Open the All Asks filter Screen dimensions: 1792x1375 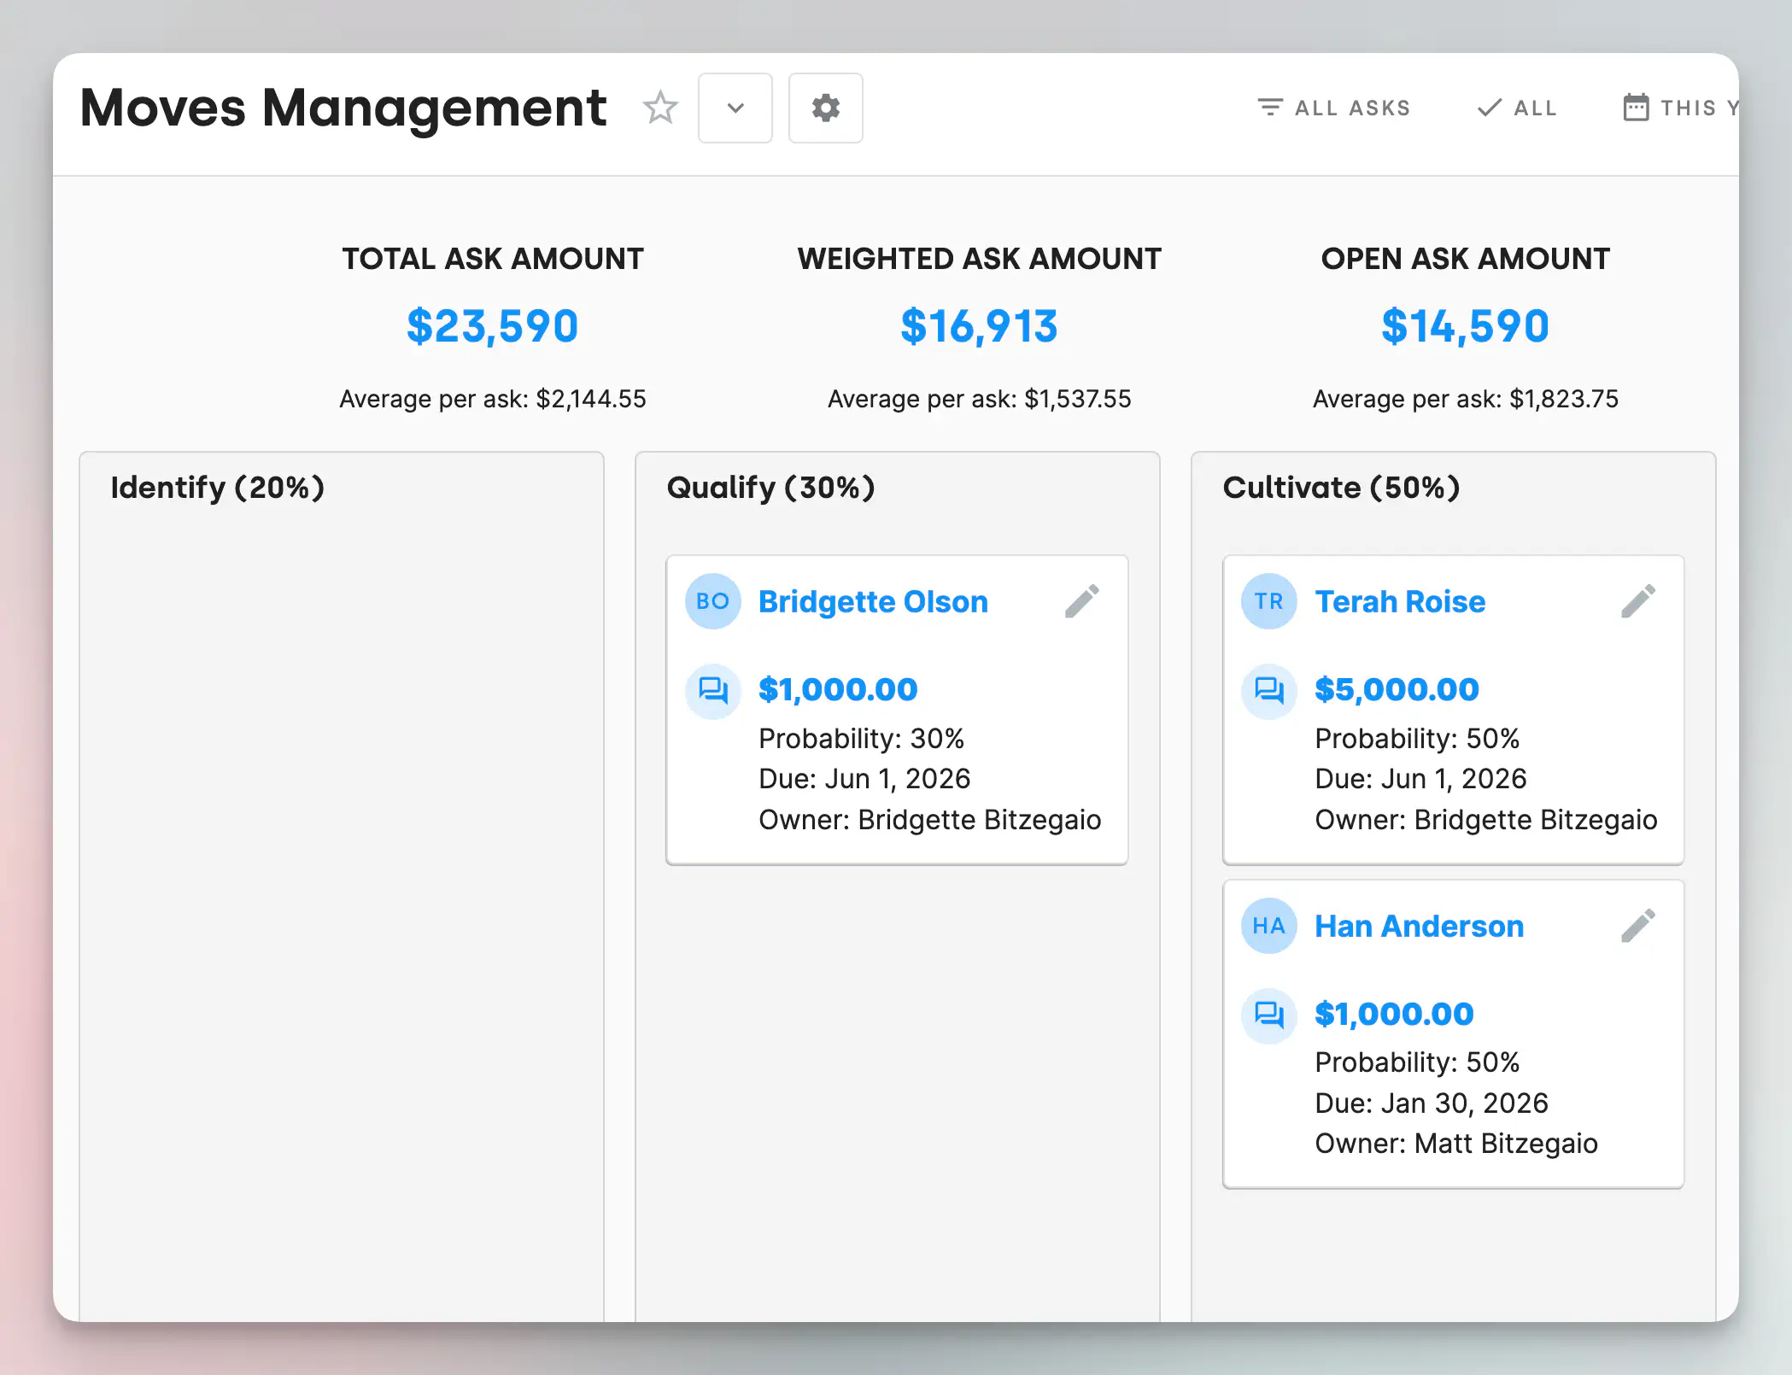click(x=1333, y=108)
